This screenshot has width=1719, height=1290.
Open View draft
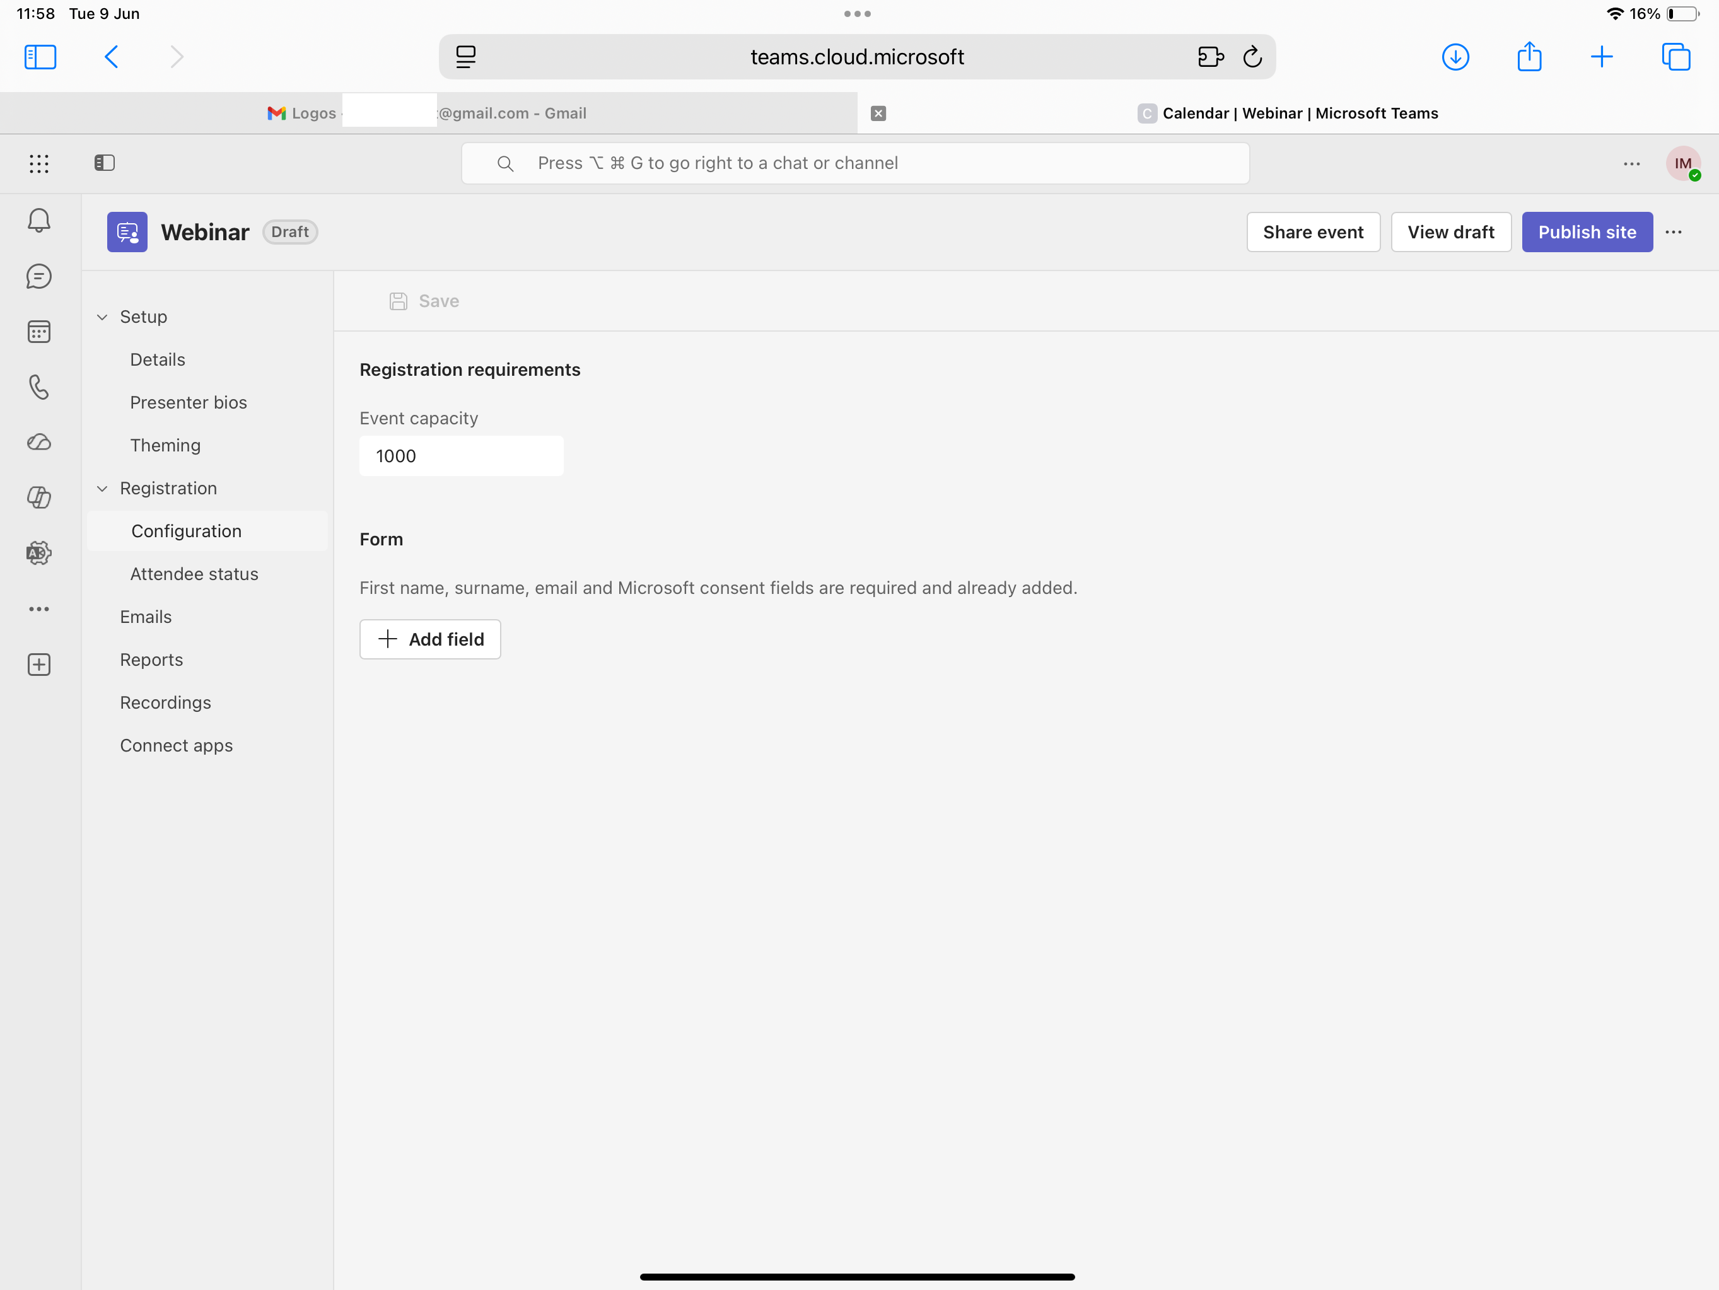pos(1450,231)
